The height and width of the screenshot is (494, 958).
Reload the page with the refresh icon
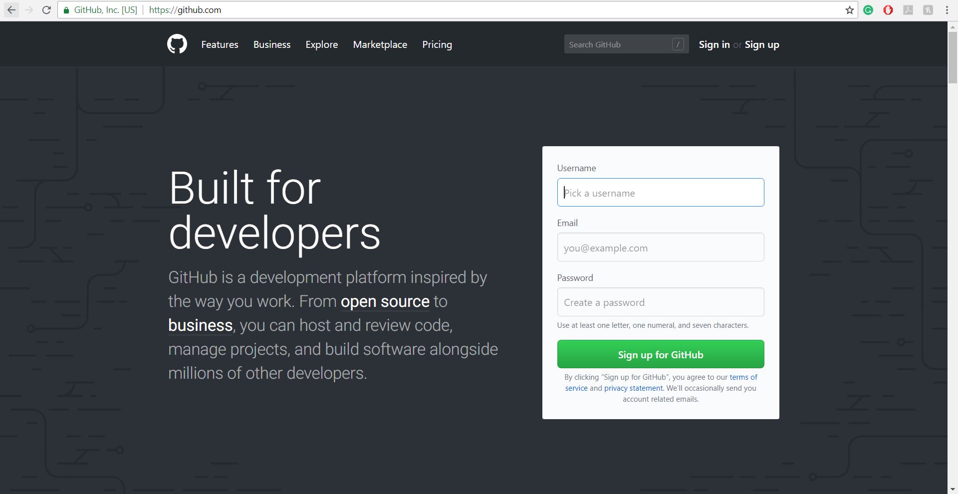pyautogui.click(x=46, y=10)
